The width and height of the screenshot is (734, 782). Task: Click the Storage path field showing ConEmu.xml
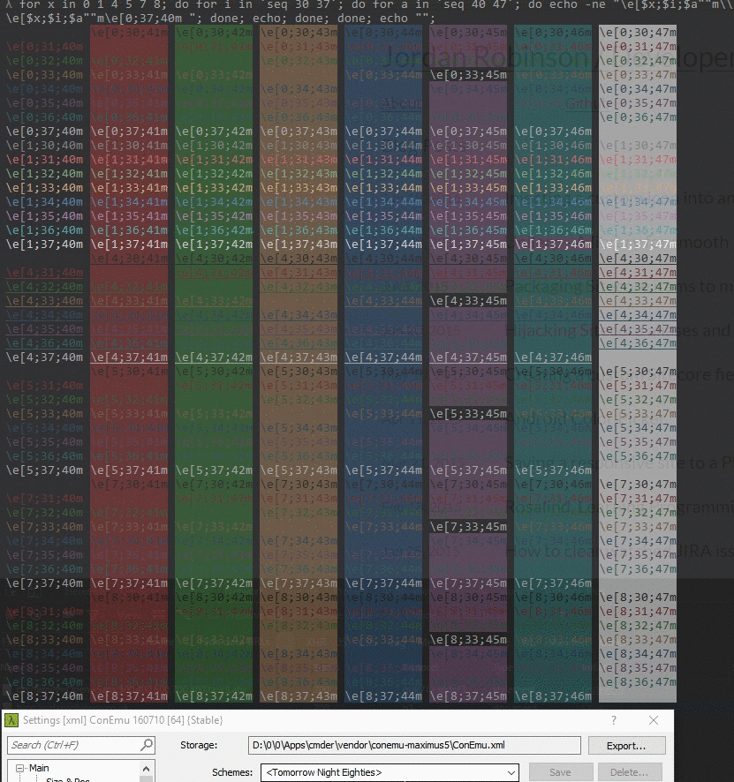[414, 745]
